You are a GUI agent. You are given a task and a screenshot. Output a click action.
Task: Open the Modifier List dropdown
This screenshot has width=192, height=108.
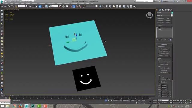[172, 15]
